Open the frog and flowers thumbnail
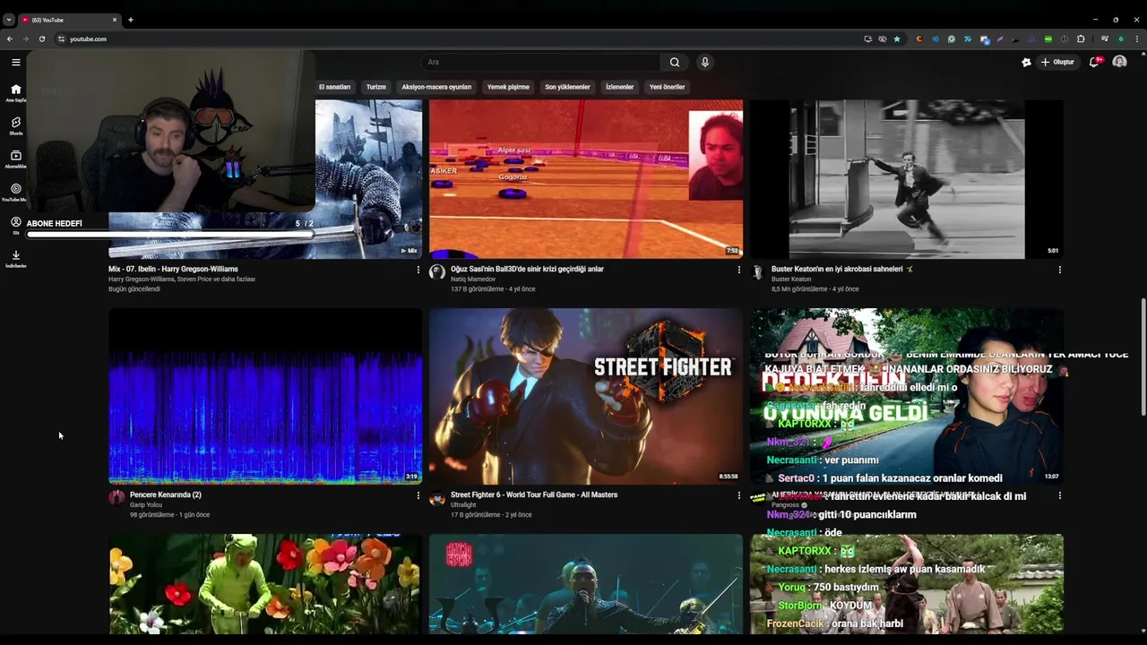1147x645 pixels. (x=265, y=584)
